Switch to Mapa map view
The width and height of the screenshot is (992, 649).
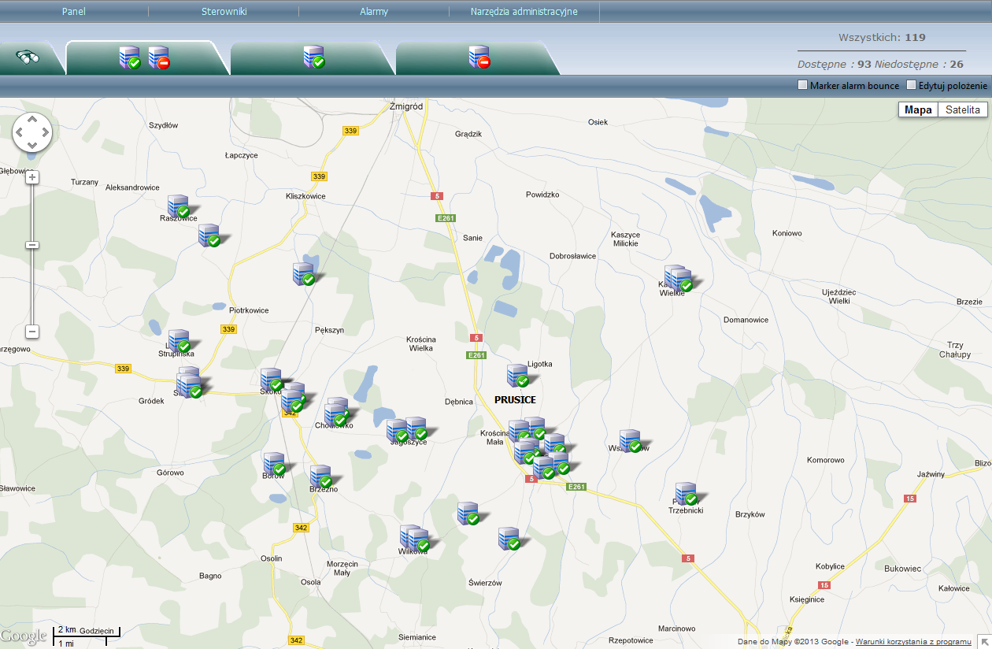tap(918, 109)
